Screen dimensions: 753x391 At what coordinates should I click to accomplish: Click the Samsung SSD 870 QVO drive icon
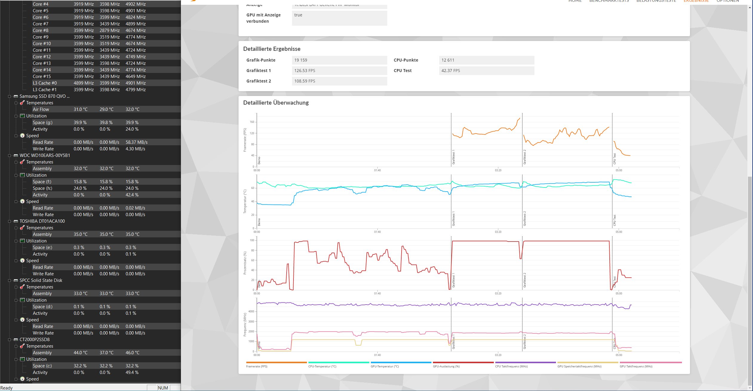pyautogui.click(x=16, y=96)
